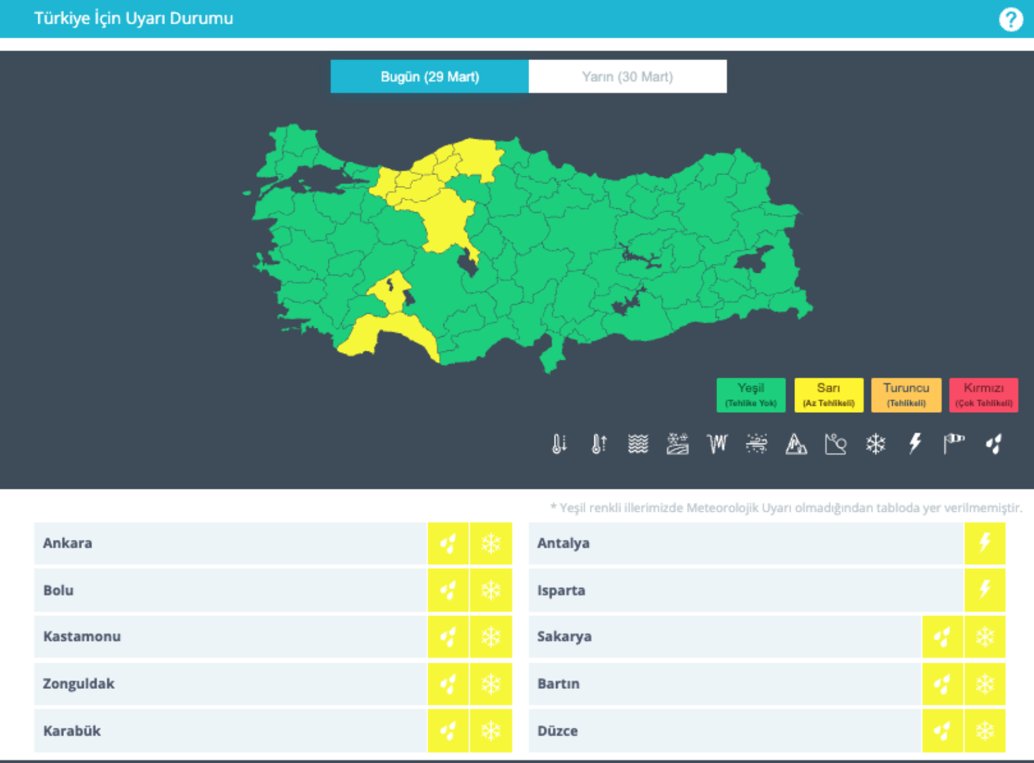Click the Isparta row name
The width and height of the screenshot is (1034, 763).
[561, 590]
